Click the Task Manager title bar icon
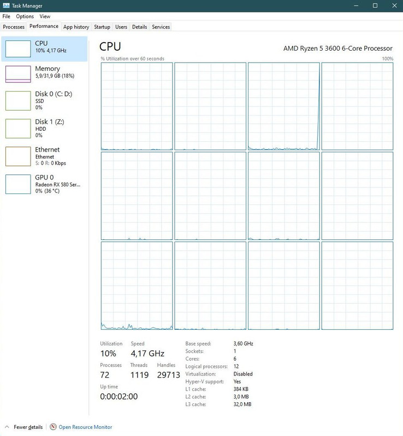 tap(6, 5)
